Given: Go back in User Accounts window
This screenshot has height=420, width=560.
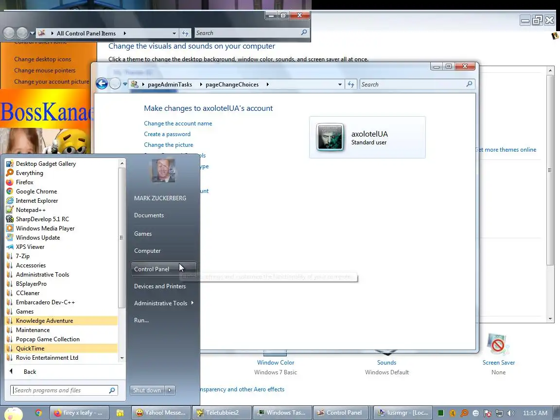Looking at the screenshot, I should 102,84.
